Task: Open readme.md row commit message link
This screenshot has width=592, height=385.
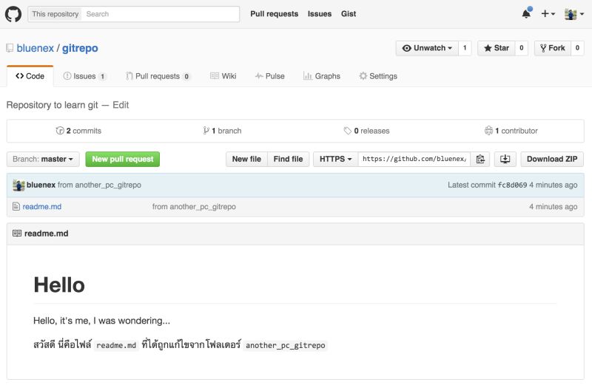Action: pyautogui.click(x=194, y=207)
